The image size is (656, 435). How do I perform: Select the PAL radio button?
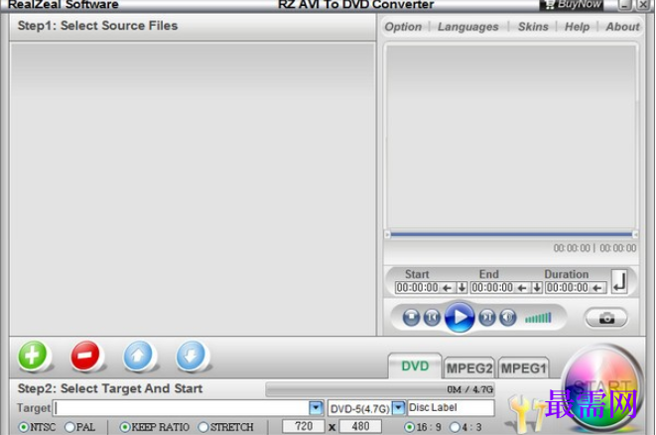click(x=70, y=427)
